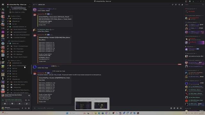Click Rizza_Bianco username in chat message
This screenshot has height=115, width=205.
coord(44,30)
